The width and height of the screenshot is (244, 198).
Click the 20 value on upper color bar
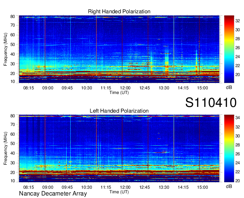pos(238,75)
